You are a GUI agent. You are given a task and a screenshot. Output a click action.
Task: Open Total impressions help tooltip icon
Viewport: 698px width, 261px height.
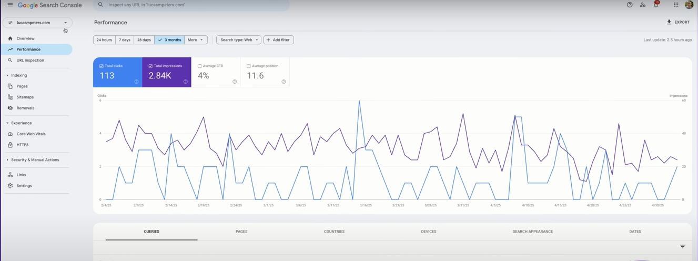click(x=185, y=82)
